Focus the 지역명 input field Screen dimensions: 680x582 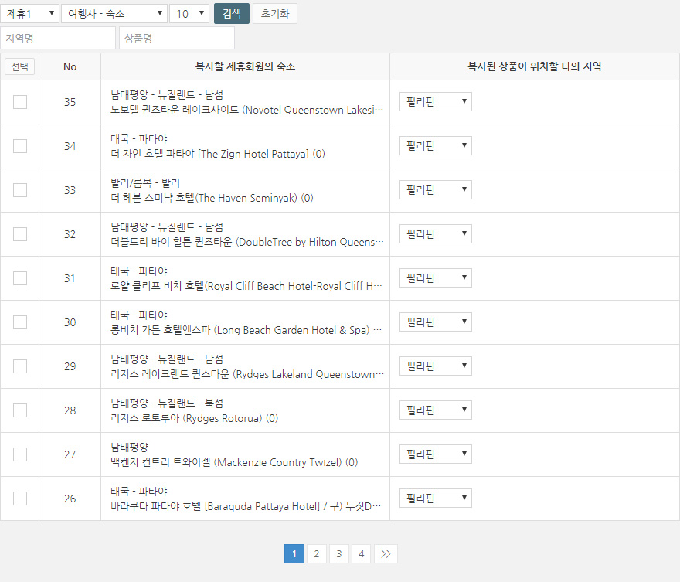(x=58, y=38)
